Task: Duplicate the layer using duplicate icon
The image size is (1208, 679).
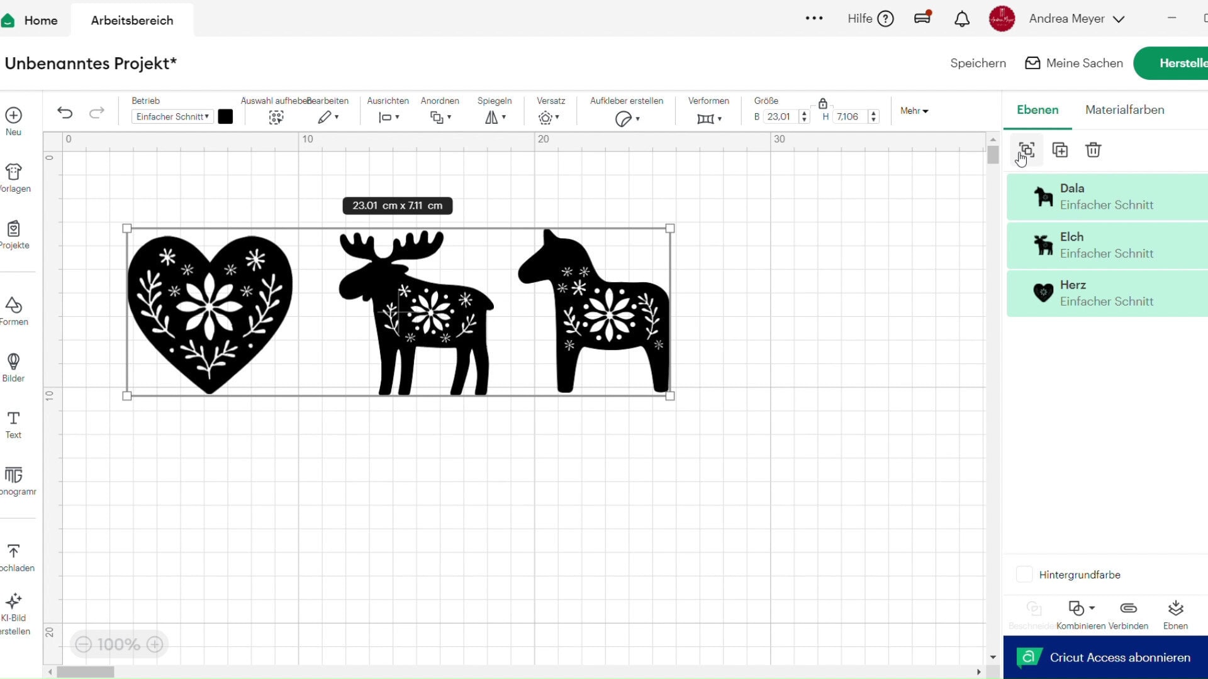Action: [1060, 150]
